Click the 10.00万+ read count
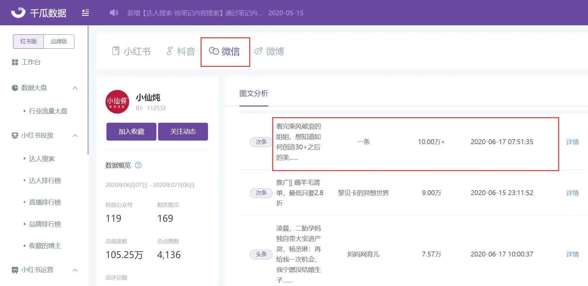Viewport: 588px width, 286px height. 431,142
